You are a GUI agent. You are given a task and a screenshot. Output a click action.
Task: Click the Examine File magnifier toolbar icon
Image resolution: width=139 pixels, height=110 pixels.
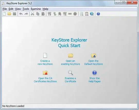[x=82, y=14]
